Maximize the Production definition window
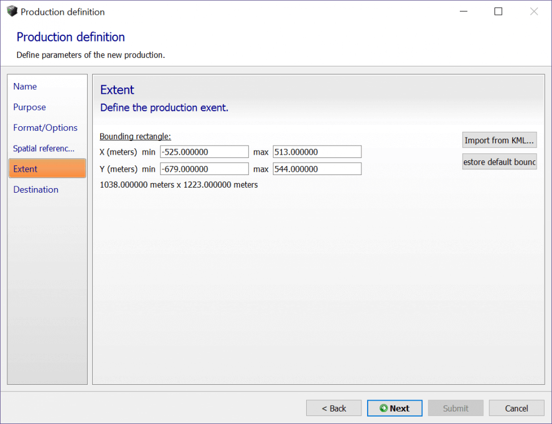The width and height of the screenshot is (552, 424). point(498,11)
